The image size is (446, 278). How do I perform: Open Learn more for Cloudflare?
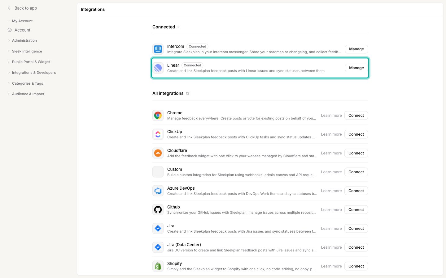[x=331, y=153]
